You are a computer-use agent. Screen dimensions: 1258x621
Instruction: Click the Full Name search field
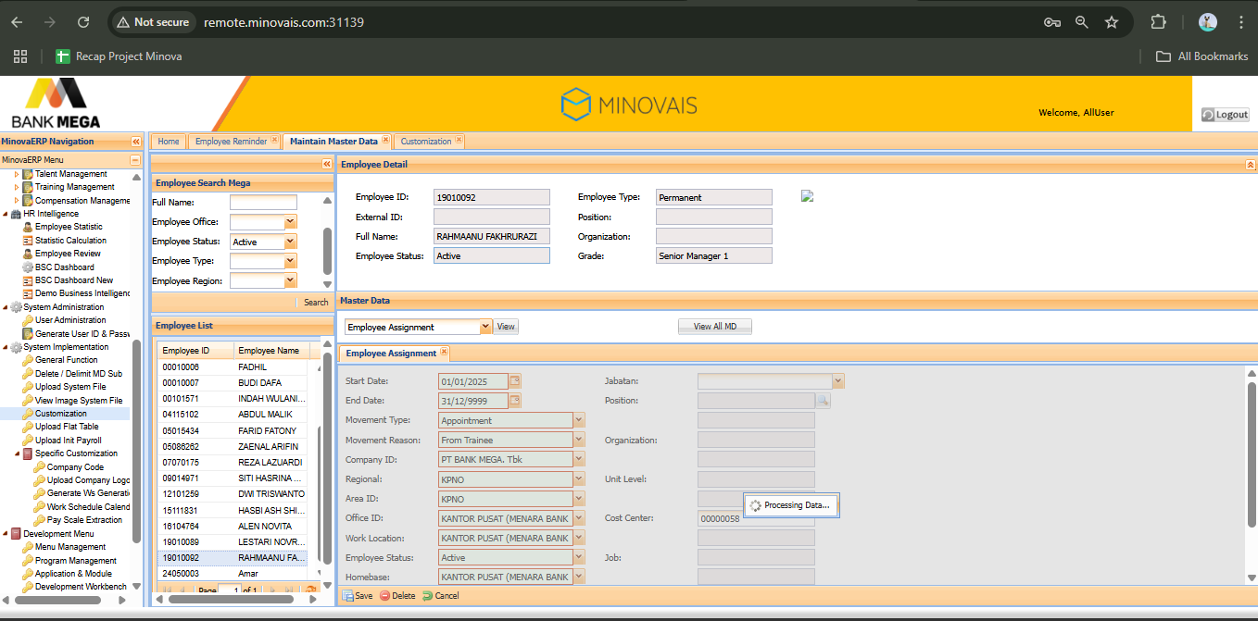pyautogui.click(x=263, y=203)
